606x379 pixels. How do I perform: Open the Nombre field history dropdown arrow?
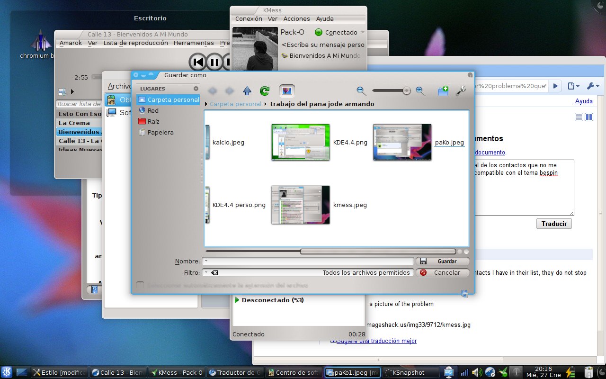tap(206, 261)
